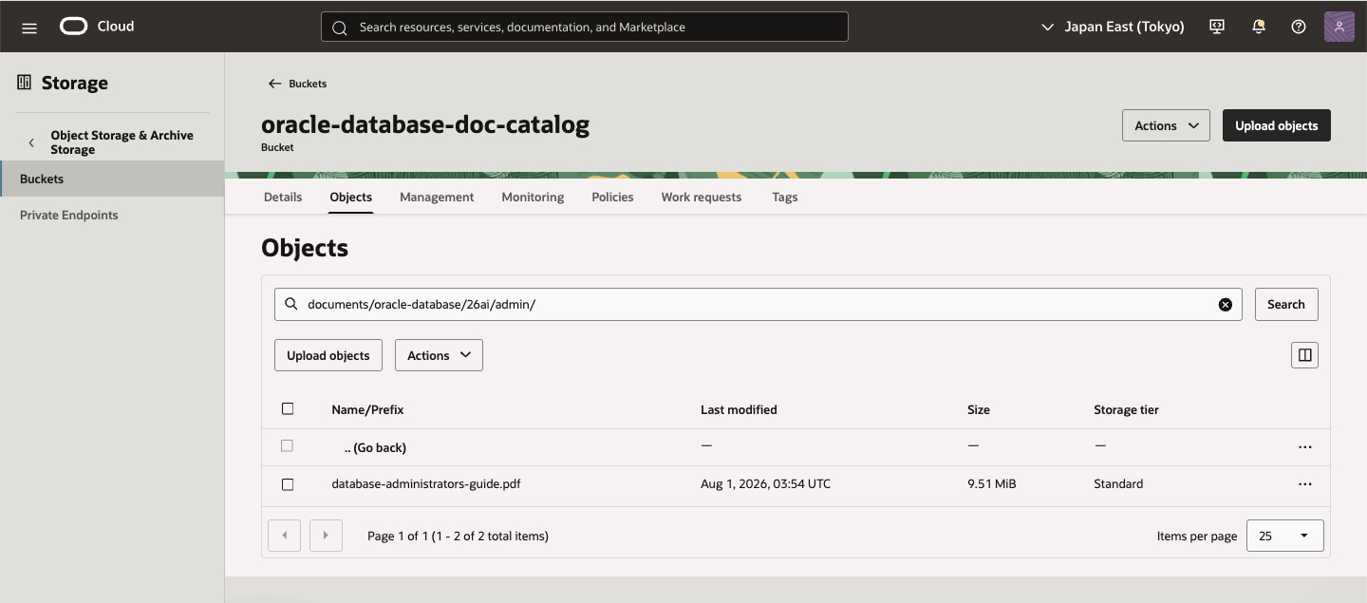The width and height of the screenshot is (1367, 603).
Task: Click the Standard storage tier cell
Action: (1118, 483)
